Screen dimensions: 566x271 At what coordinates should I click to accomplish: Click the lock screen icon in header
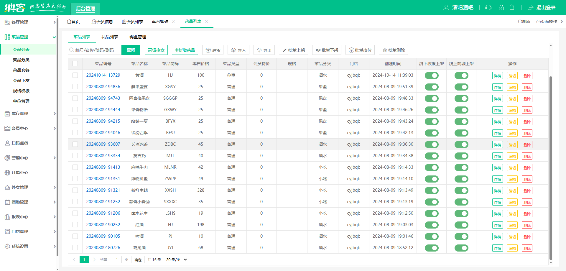(501, 8)
